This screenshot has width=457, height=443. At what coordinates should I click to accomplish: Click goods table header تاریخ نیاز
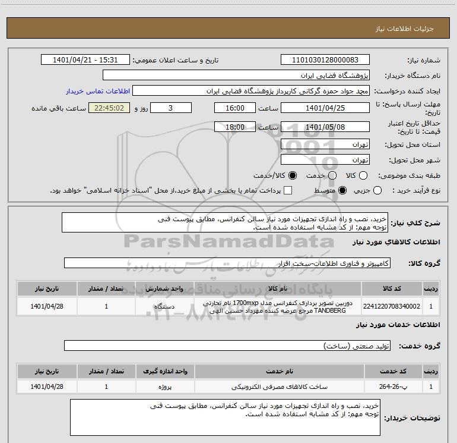pyautogui.click(x=47, y=288)
